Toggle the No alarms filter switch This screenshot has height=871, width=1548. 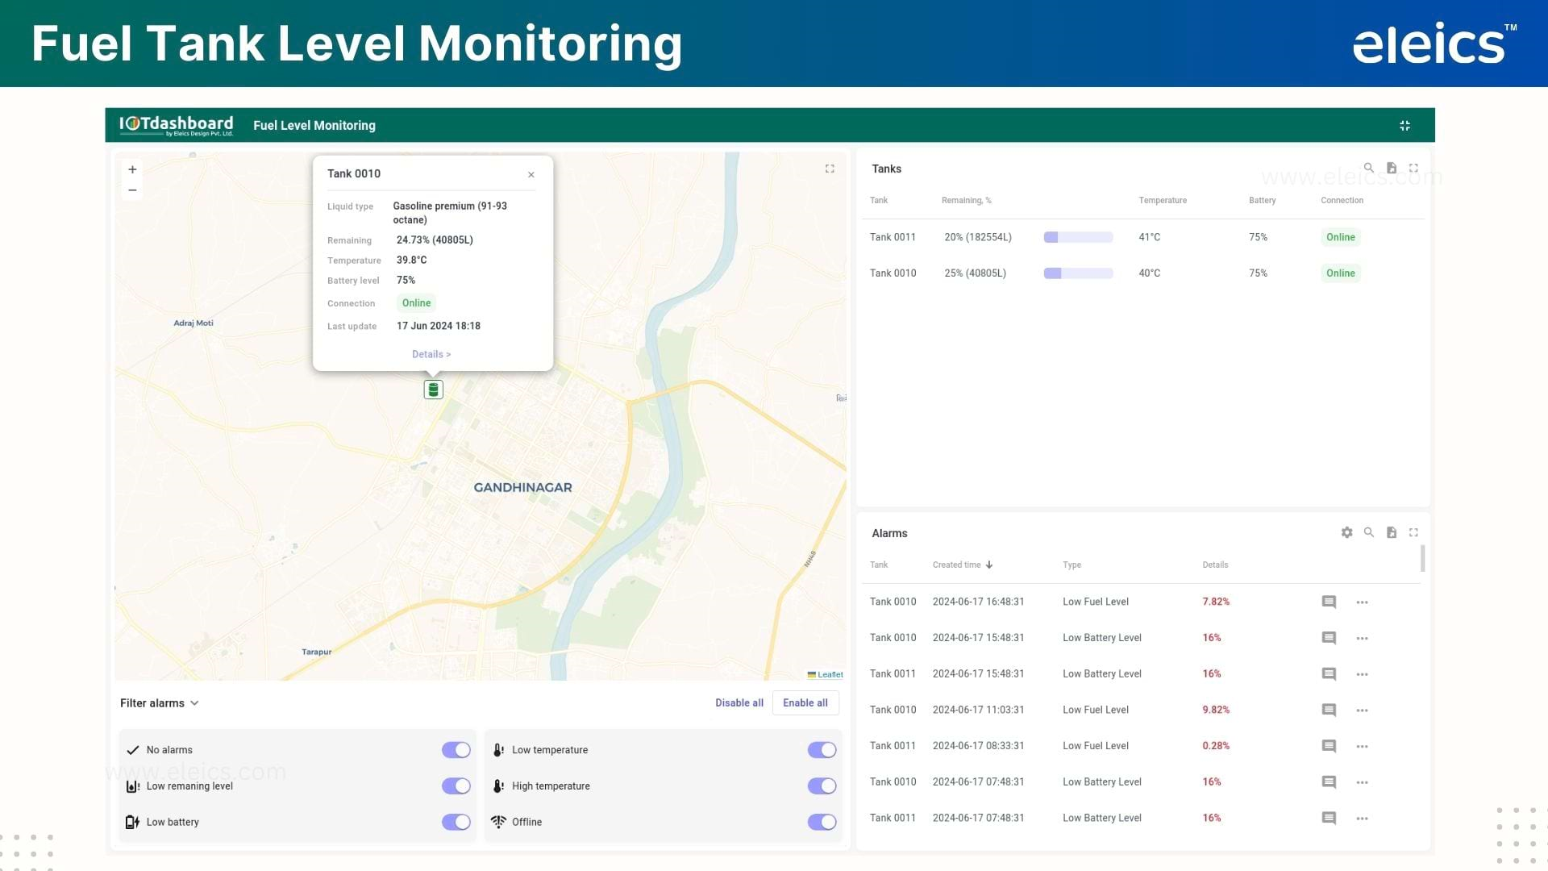(456, 750)
